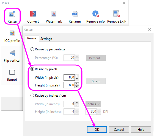This screenshot has width=154, height=136.
Task: Focus the Width in pixels input field
Action: click(x=69, y=77)
